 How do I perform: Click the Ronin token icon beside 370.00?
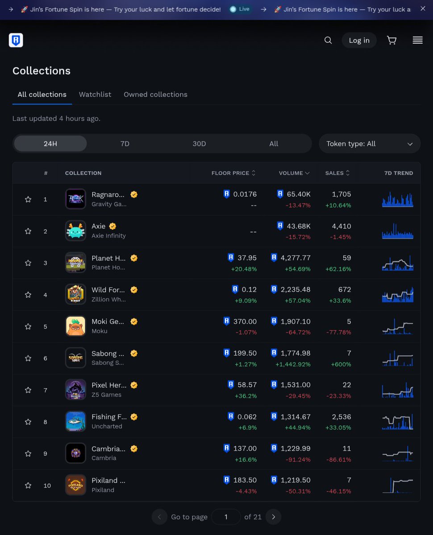pyautogui.click(x=226, y=321)
